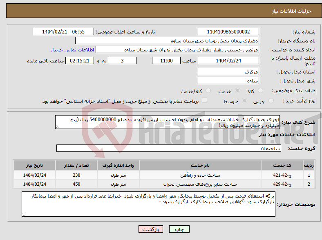Viewport: 322px width, 240px height.
Task: Click the نام خدمت column header
Action: coord(200,165)
